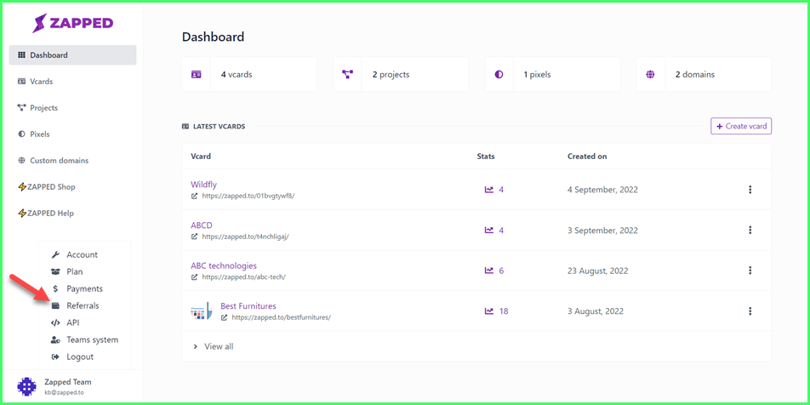Click the Vcards card icon
Image resolution: width=810 pixels, height=405 pixels.
(22, 82)
